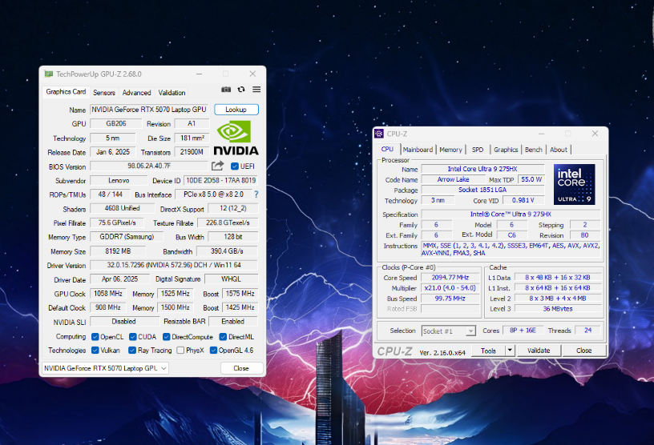Select the Graphics Card tab
654x445 pixels.
(x=66, y=92)
